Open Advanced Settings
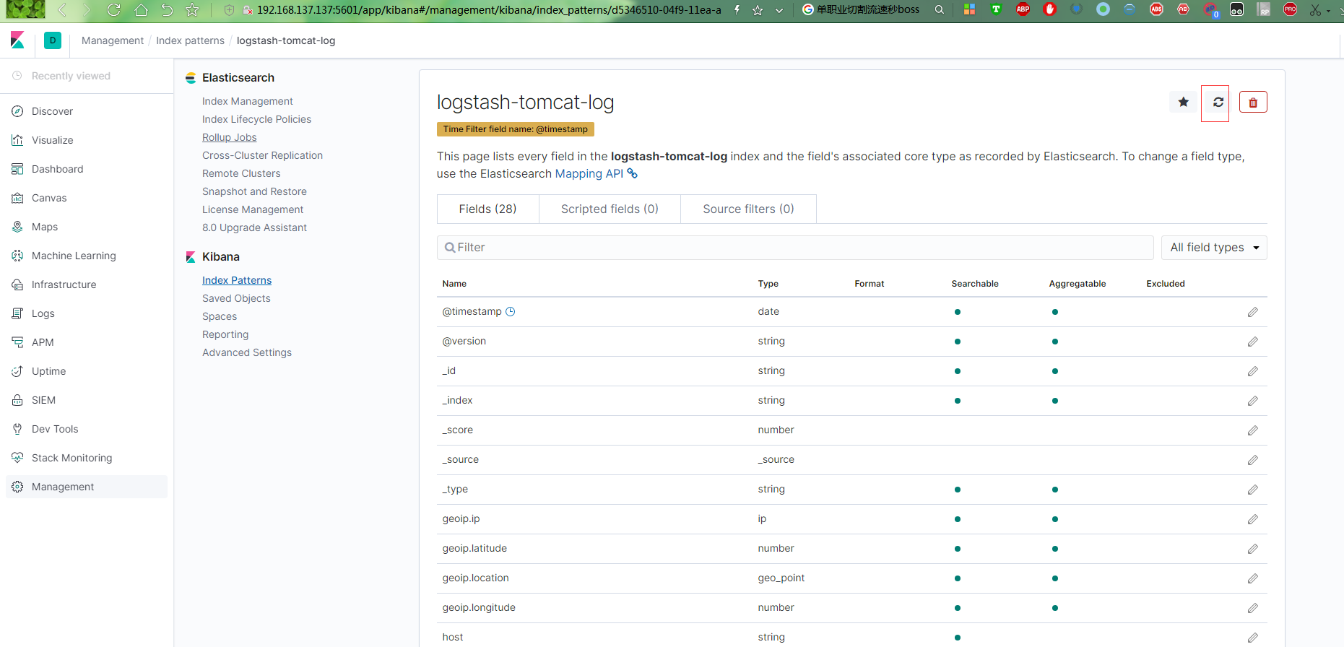1344x647 pixels. [247, 352]
